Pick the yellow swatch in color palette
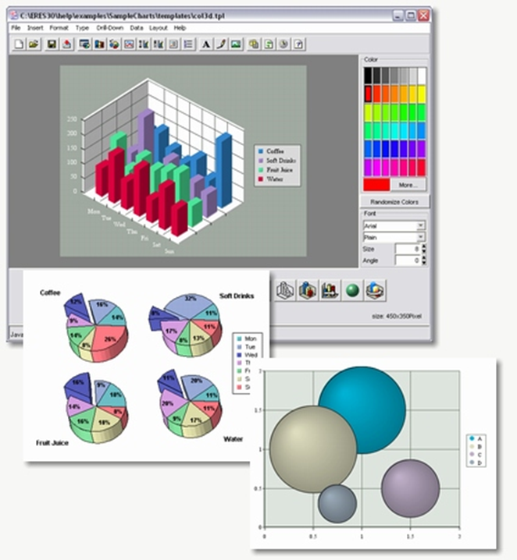Image resolution: width=517 pixels, height=560 pixels. [421, 93]
